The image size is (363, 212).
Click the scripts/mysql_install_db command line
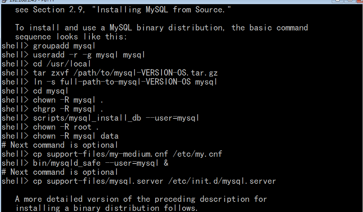[x=100, y=118]
